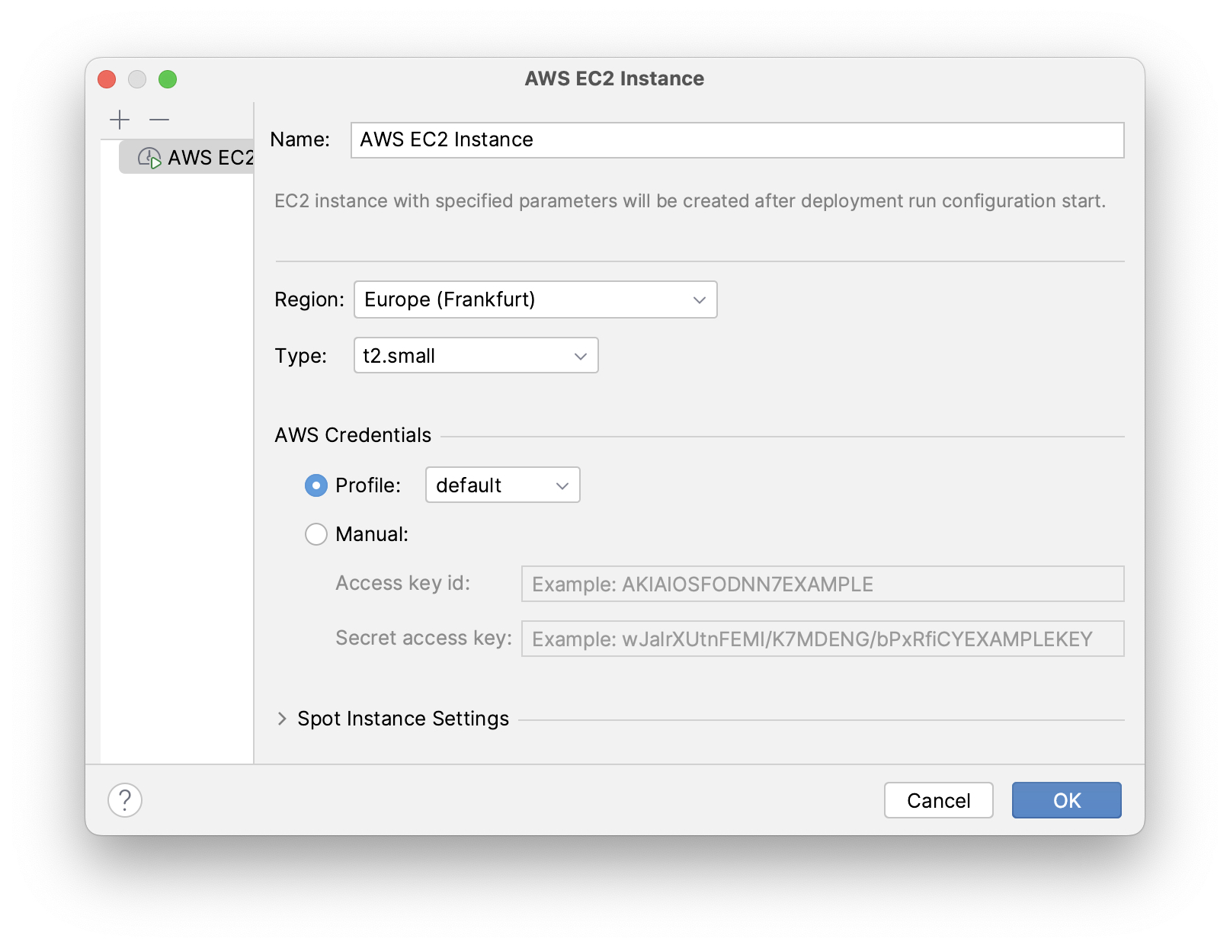Close the dialog using the red window button

107,79
